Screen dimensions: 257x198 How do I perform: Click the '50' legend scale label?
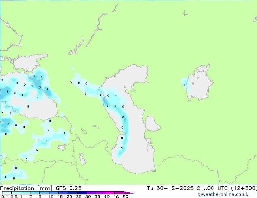point(125,196)
